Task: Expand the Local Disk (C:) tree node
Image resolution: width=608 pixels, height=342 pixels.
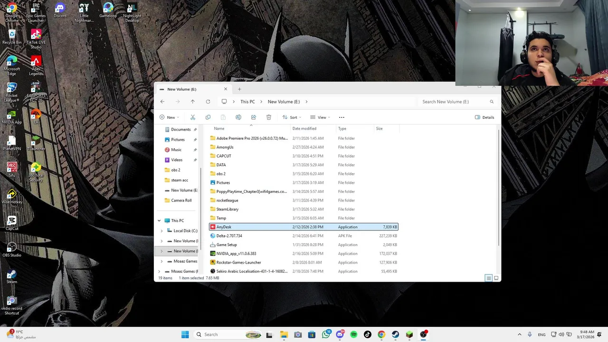Action: click(x=161, y=231)
